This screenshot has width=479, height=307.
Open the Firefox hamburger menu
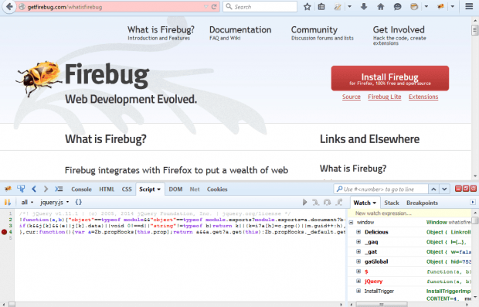pos(469,6)
